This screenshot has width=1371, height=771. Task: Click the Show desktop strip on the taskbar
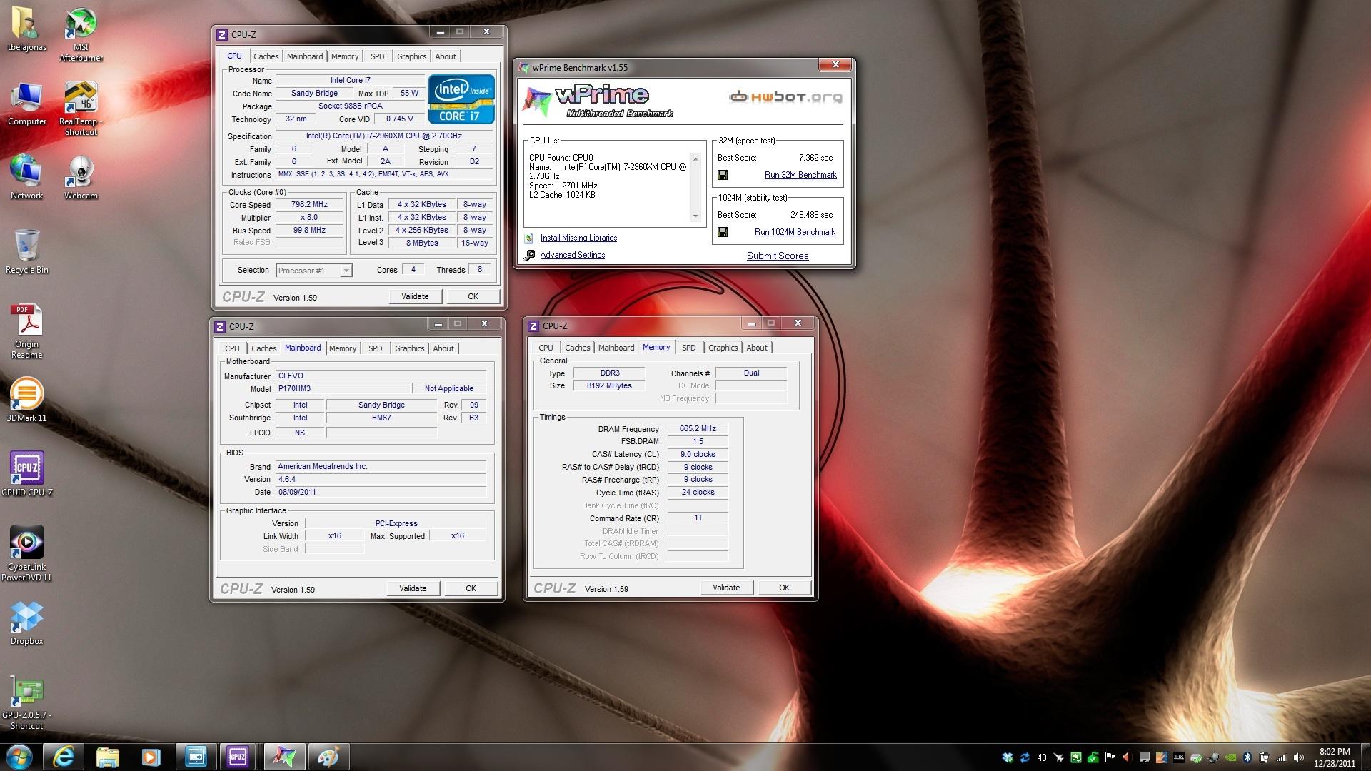point(1365,757)
